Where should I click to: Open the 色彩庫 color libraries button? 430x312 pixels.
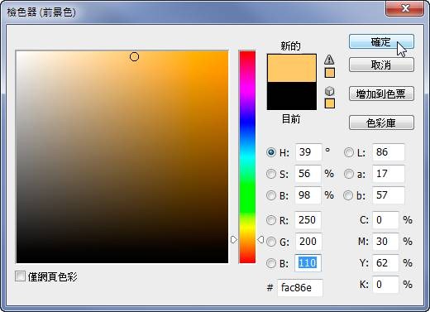381,122
